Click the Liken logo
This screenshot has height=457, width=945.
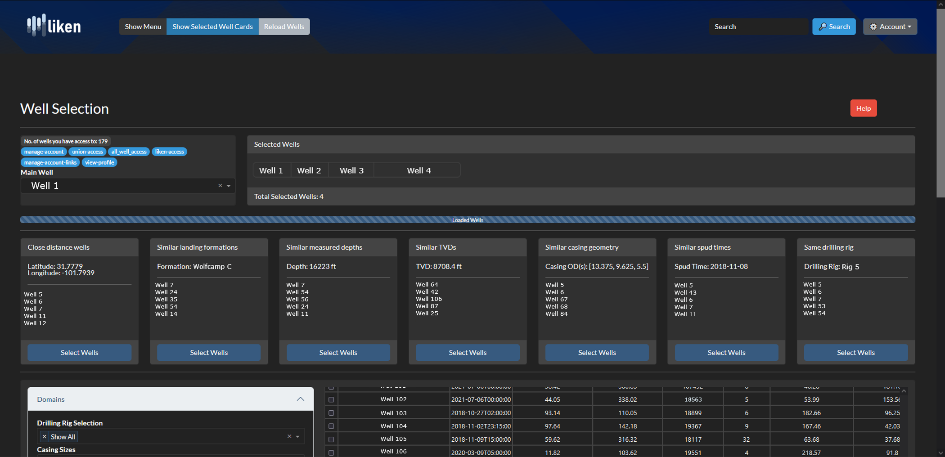pyautogui.click(x=54, y=26)
